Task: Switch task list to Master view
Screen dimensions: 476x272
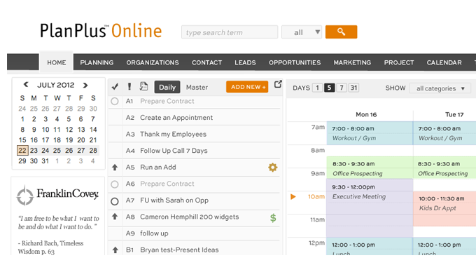Action: coord(197,87)
